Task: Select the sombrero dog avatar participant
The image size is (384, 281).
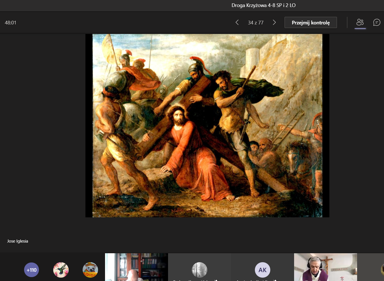Action: 90,270
